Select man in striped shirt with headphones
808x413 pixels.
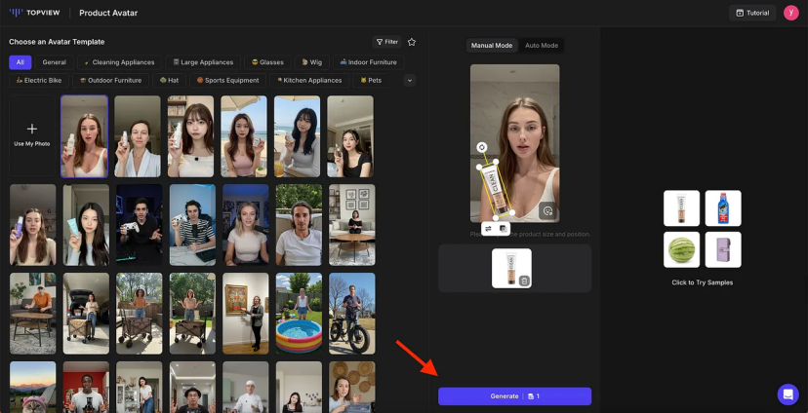tap(192, 225)
